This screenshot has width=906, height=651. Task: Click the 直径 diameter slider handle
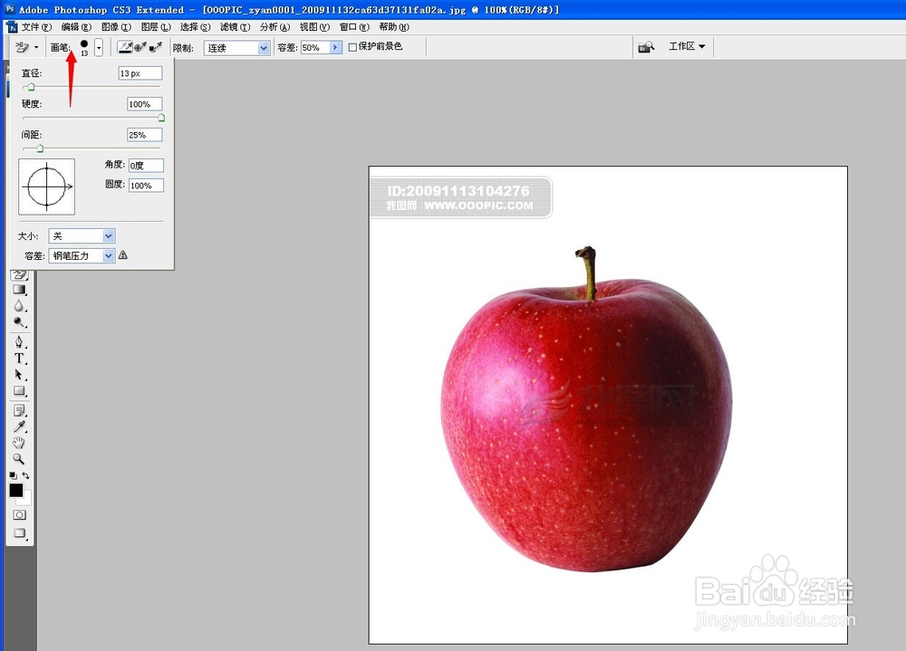(x=31, y=87)
